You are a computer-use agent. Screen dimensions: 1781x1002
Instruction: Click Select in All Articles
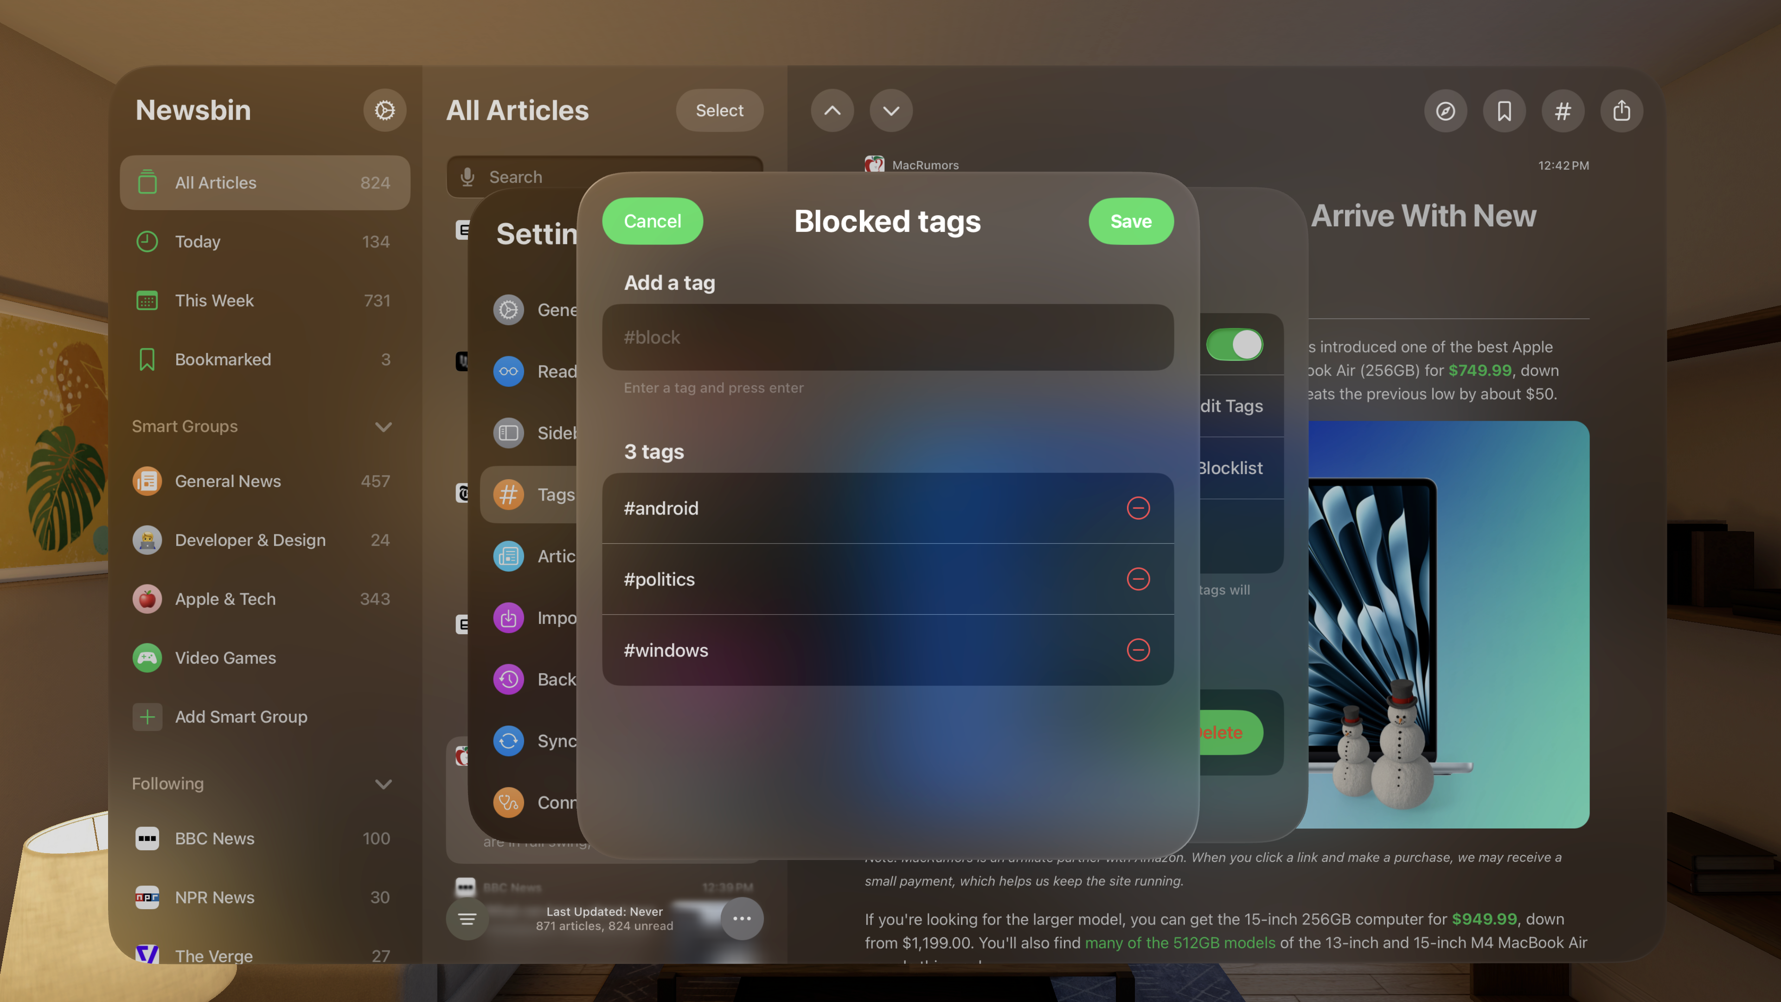point(720,111)
